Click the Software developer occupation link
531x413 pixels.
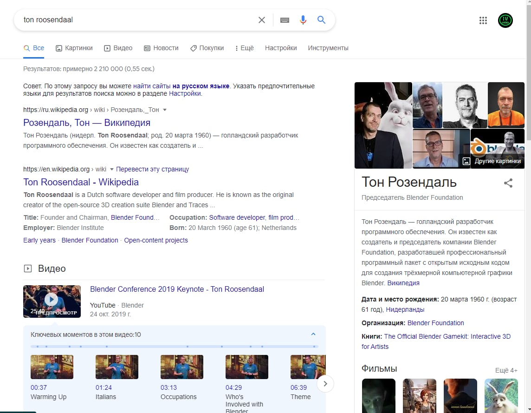click(x=237, y=218)
